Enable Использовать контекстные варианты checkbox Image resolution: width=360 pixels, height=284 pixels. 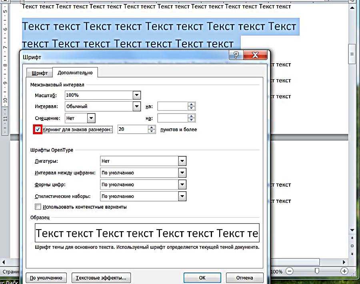point(38,207)
